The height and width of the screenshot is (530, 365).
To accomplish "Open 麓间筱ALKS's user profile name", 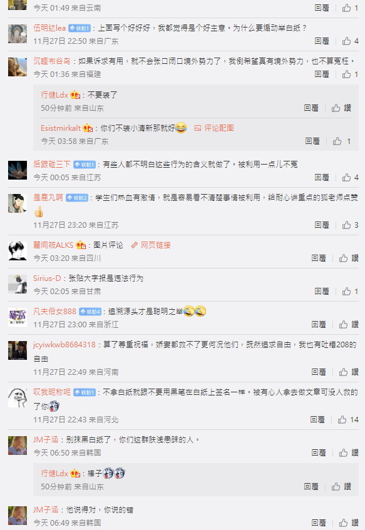I will coord(53,245).
